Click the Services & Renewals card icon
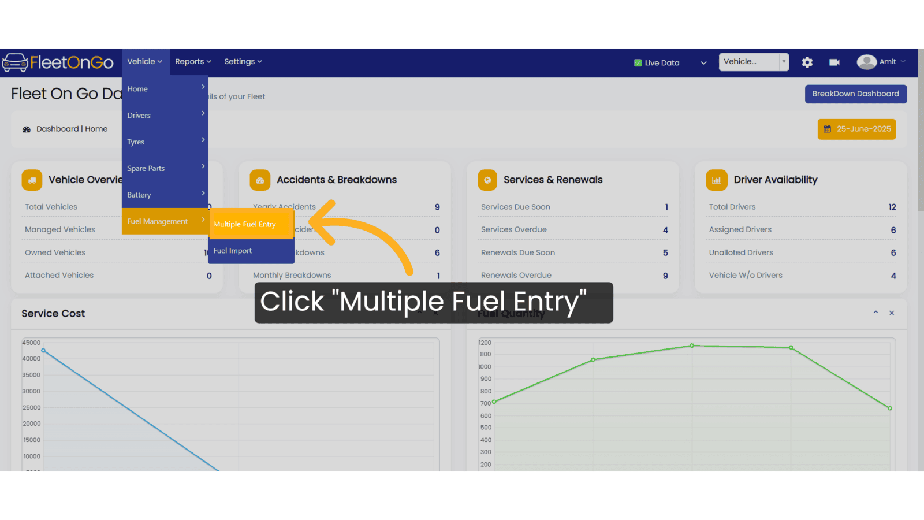 click(487, 180)
